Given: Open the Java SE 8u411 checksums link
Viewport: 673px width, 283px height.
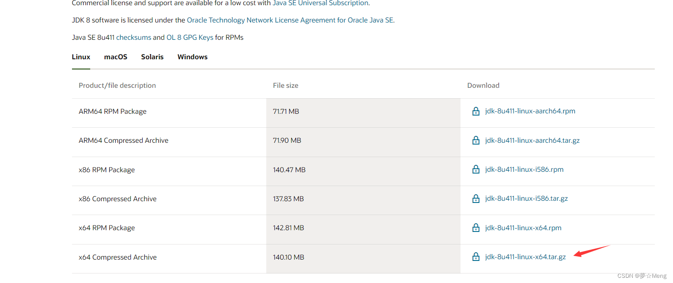Looking at the screenshot, I should (134, 38).
